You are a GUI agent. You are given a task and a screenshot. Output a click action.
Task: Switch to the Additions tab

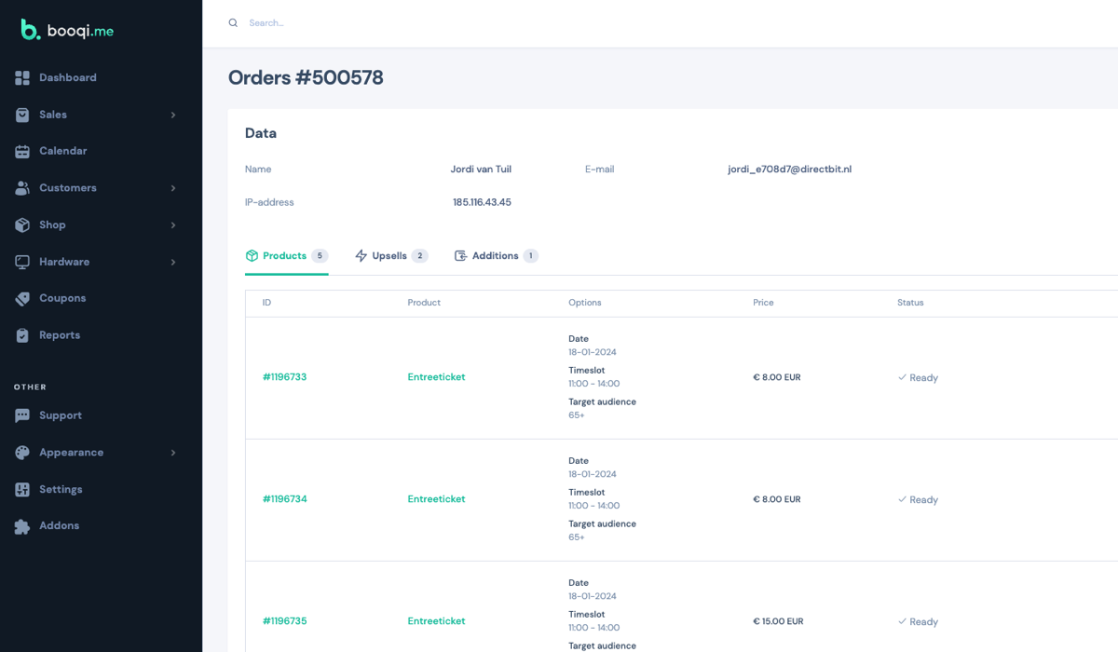point(497,256)
